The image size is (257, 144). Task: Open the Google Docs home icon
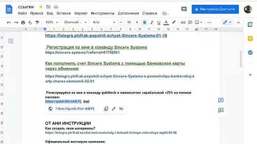pyautogui.click(x=9, y=9)
